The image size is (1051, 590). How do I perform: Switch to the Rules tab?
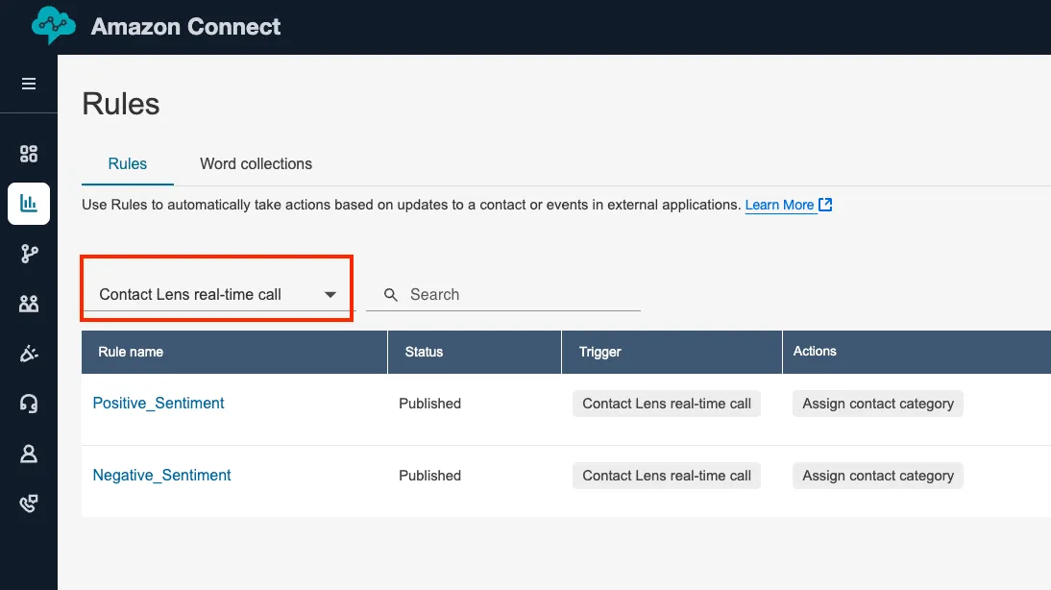(128, 163)
